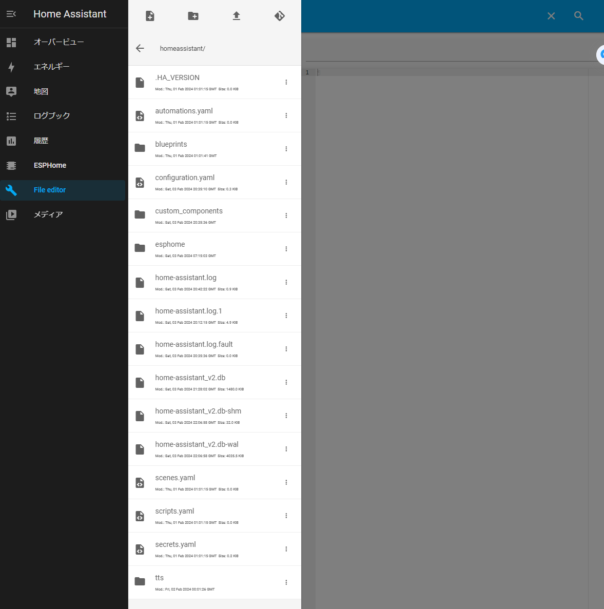Click the scenes.yaml code file icon
Image resolution: width=604 pixels, height=609 pixels.
tap(140, 483)
